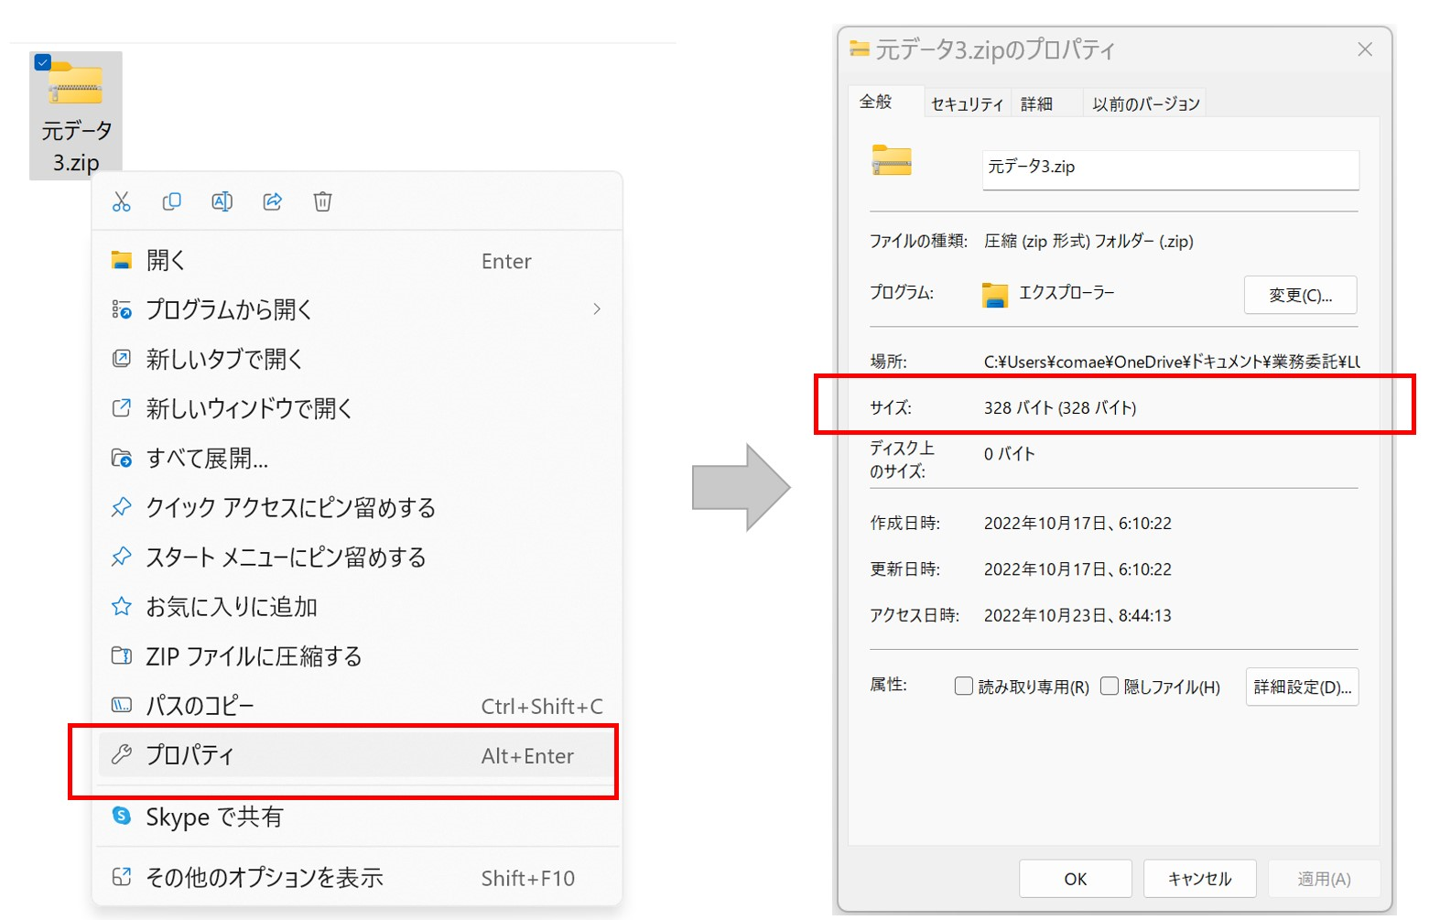Click the Copy icon in the context menu
1429x920 pixels.
tap(171, 201)
